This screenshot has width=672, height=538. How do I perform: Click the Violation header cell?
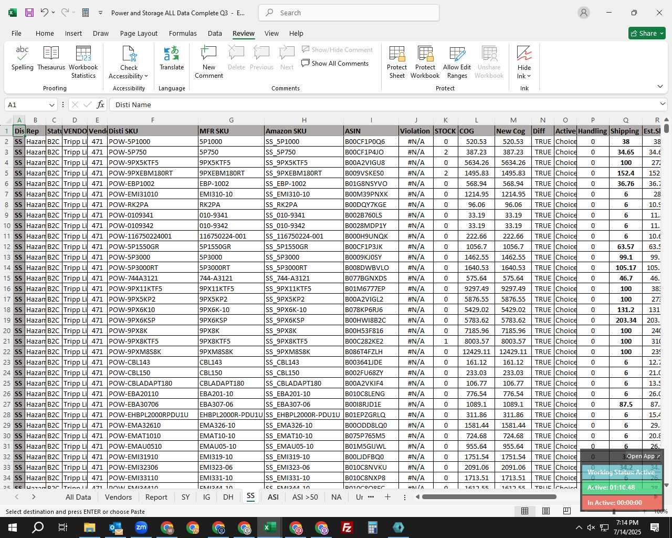pyautogui.click(x=415, y=131)
